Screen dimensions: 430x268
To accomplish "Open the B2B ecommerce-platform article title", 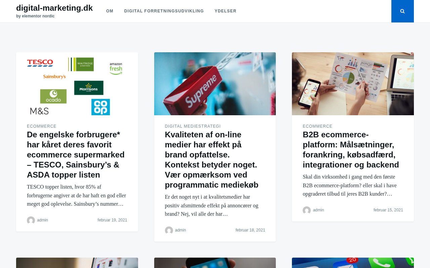I will pyautogui.click(x=351, y=150).
